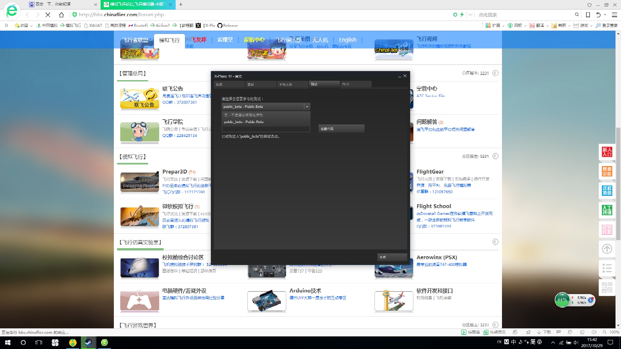The width and height of the screenshot is (621, 349).
Task: Open Windows notification action center
Action: [610, 343]
